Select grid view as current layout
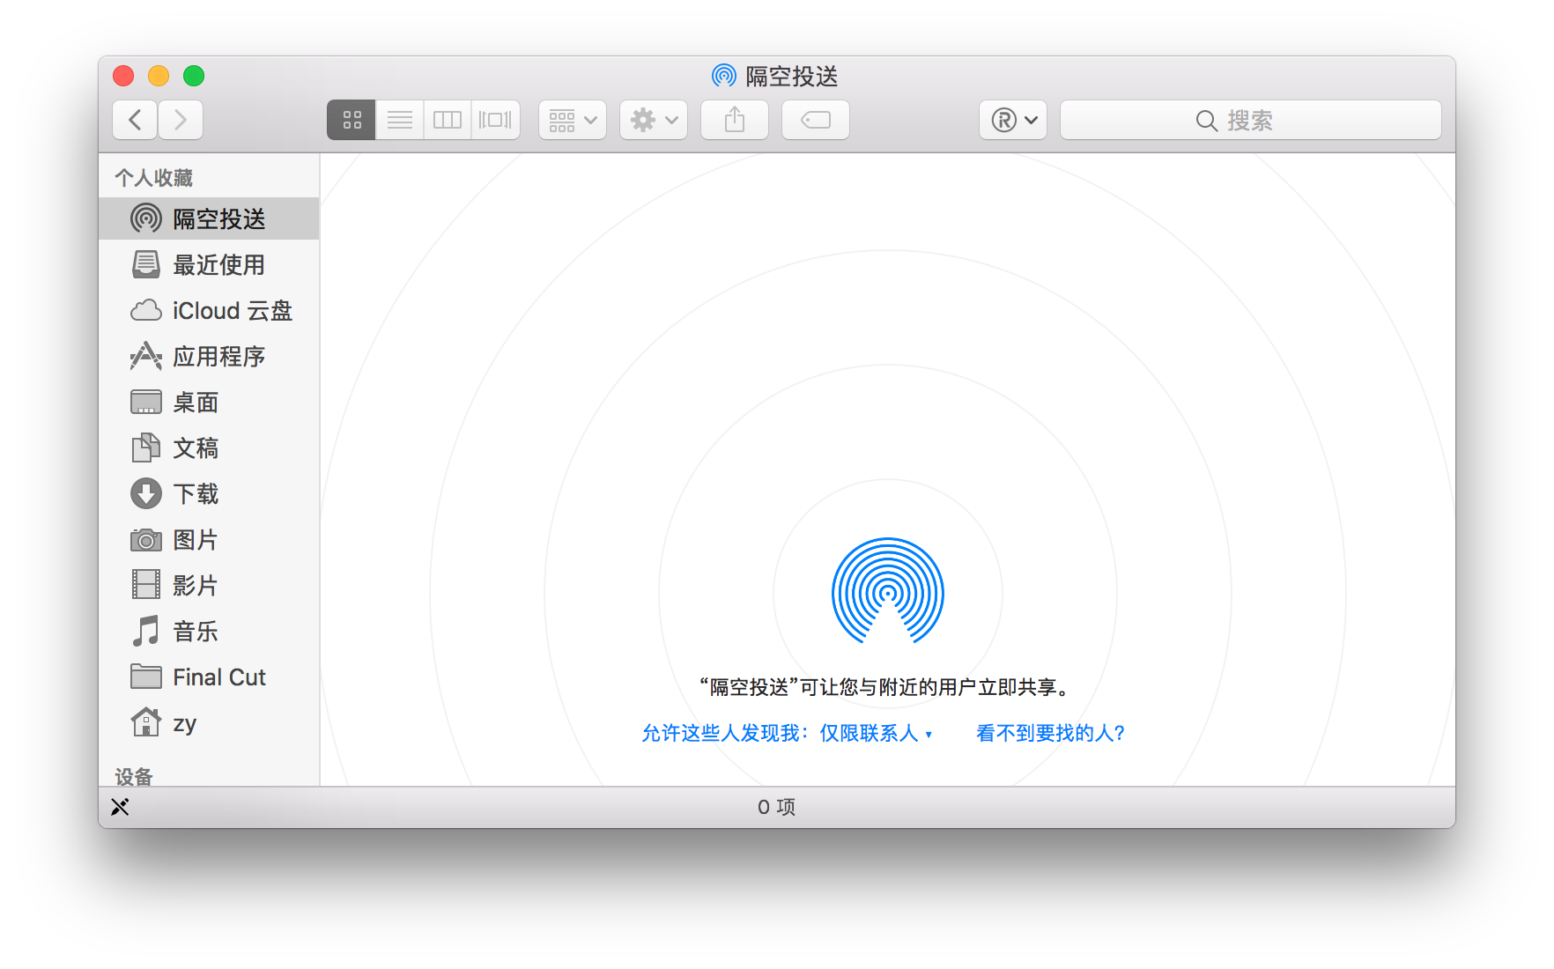Screen dimensions: 1554x969 [351, 120]
